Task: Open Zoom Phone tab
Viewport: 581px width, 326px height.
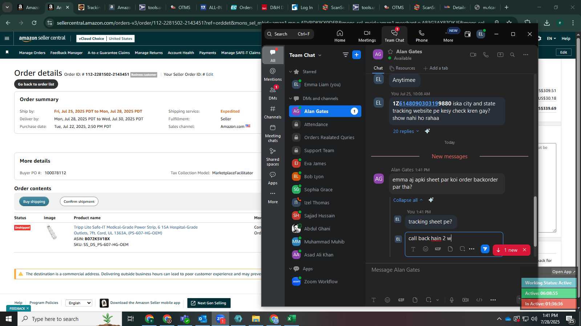Action: point(422,36)
